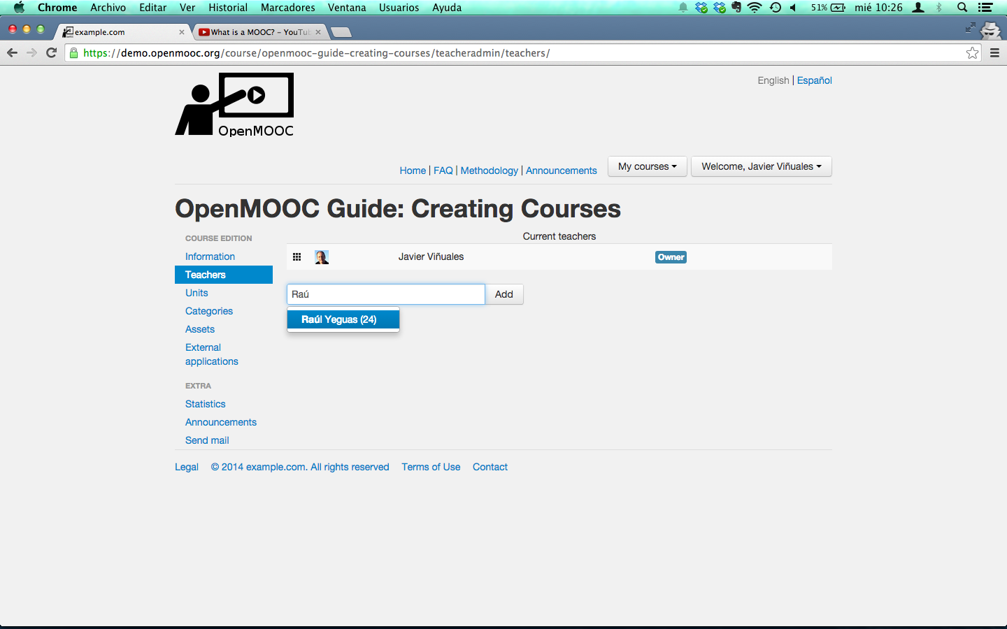Open the Ayuda menu
The image size is (1007, 629).
pyautogui.click(x=447, y=8)
